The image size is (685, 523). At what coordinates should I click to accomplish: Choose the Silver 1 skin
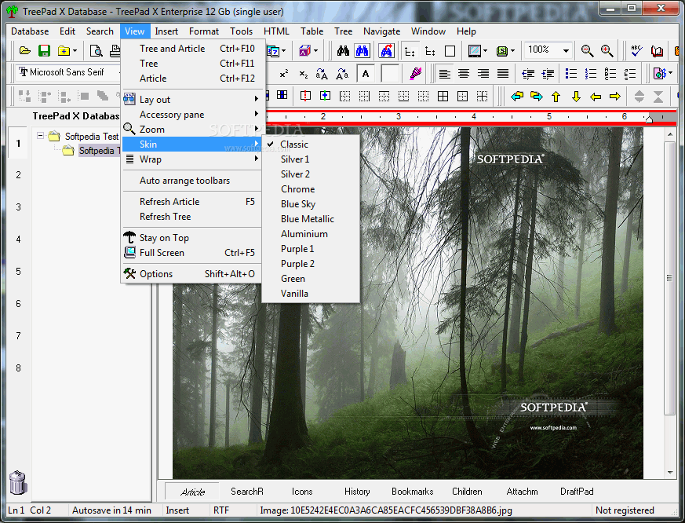(311, 159)
